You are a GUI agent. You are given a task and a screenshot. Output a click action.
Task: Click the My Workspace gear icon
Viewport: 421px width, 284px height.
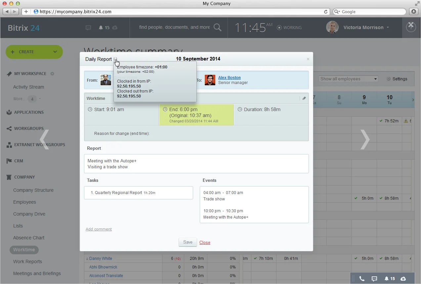pos(52,74)
